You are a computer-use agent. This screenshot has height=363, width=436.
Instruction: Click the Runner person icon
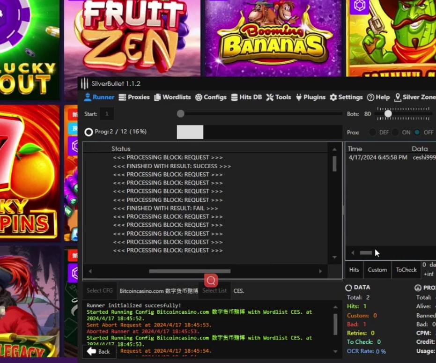pyautogui.click(x=88, y=97)
